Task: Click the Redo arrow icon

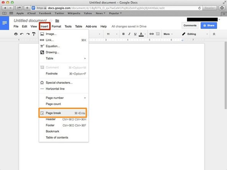Action: coord(28,34)
